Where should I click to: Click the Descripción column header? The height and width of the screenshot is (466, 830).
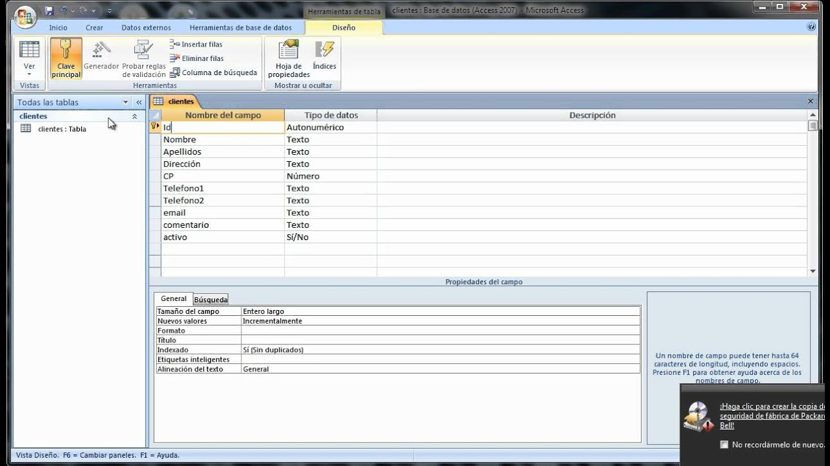click(592, 115)
